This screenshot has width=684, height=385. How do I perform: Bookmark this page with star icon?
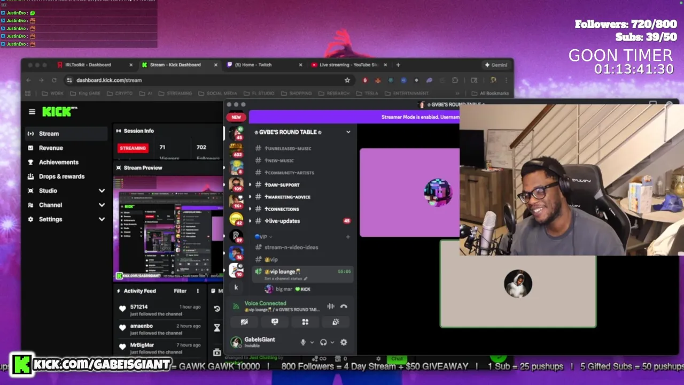[x=347, y=80]
